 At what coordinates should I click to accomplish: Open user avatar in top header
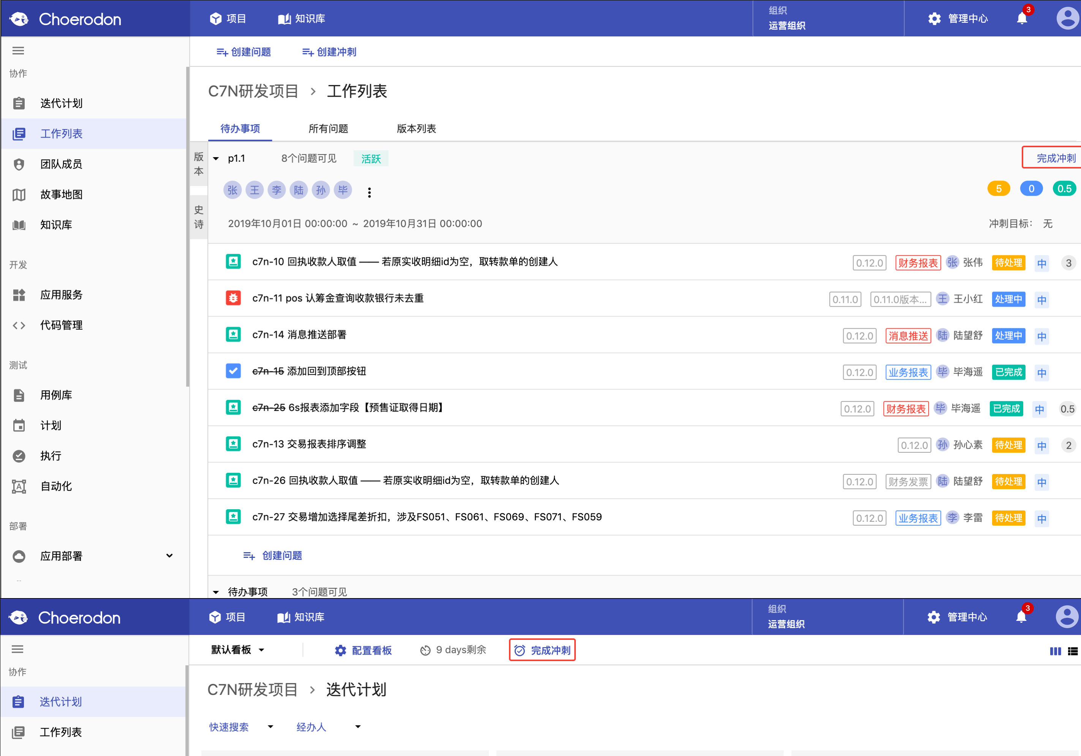pos(1067,19)
